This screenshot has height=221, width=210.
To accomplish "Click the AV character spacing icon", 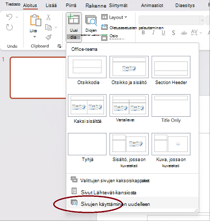I will point(194,32).
